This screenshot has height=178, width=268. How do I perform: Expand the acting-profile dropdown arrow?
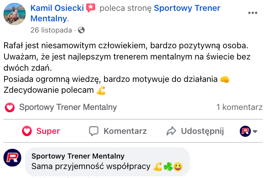click(256, 131)
